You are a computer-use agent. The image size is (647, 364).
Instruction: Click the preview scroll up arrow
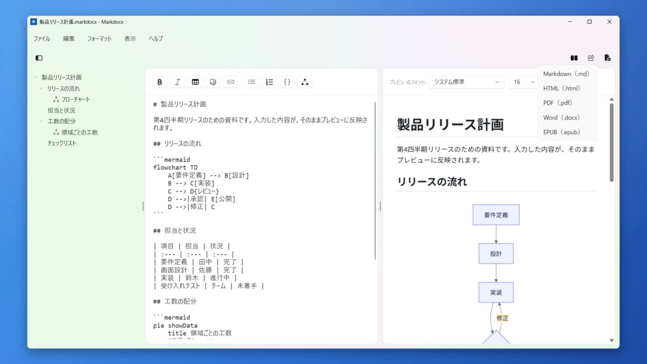click(x=611, y=99)
